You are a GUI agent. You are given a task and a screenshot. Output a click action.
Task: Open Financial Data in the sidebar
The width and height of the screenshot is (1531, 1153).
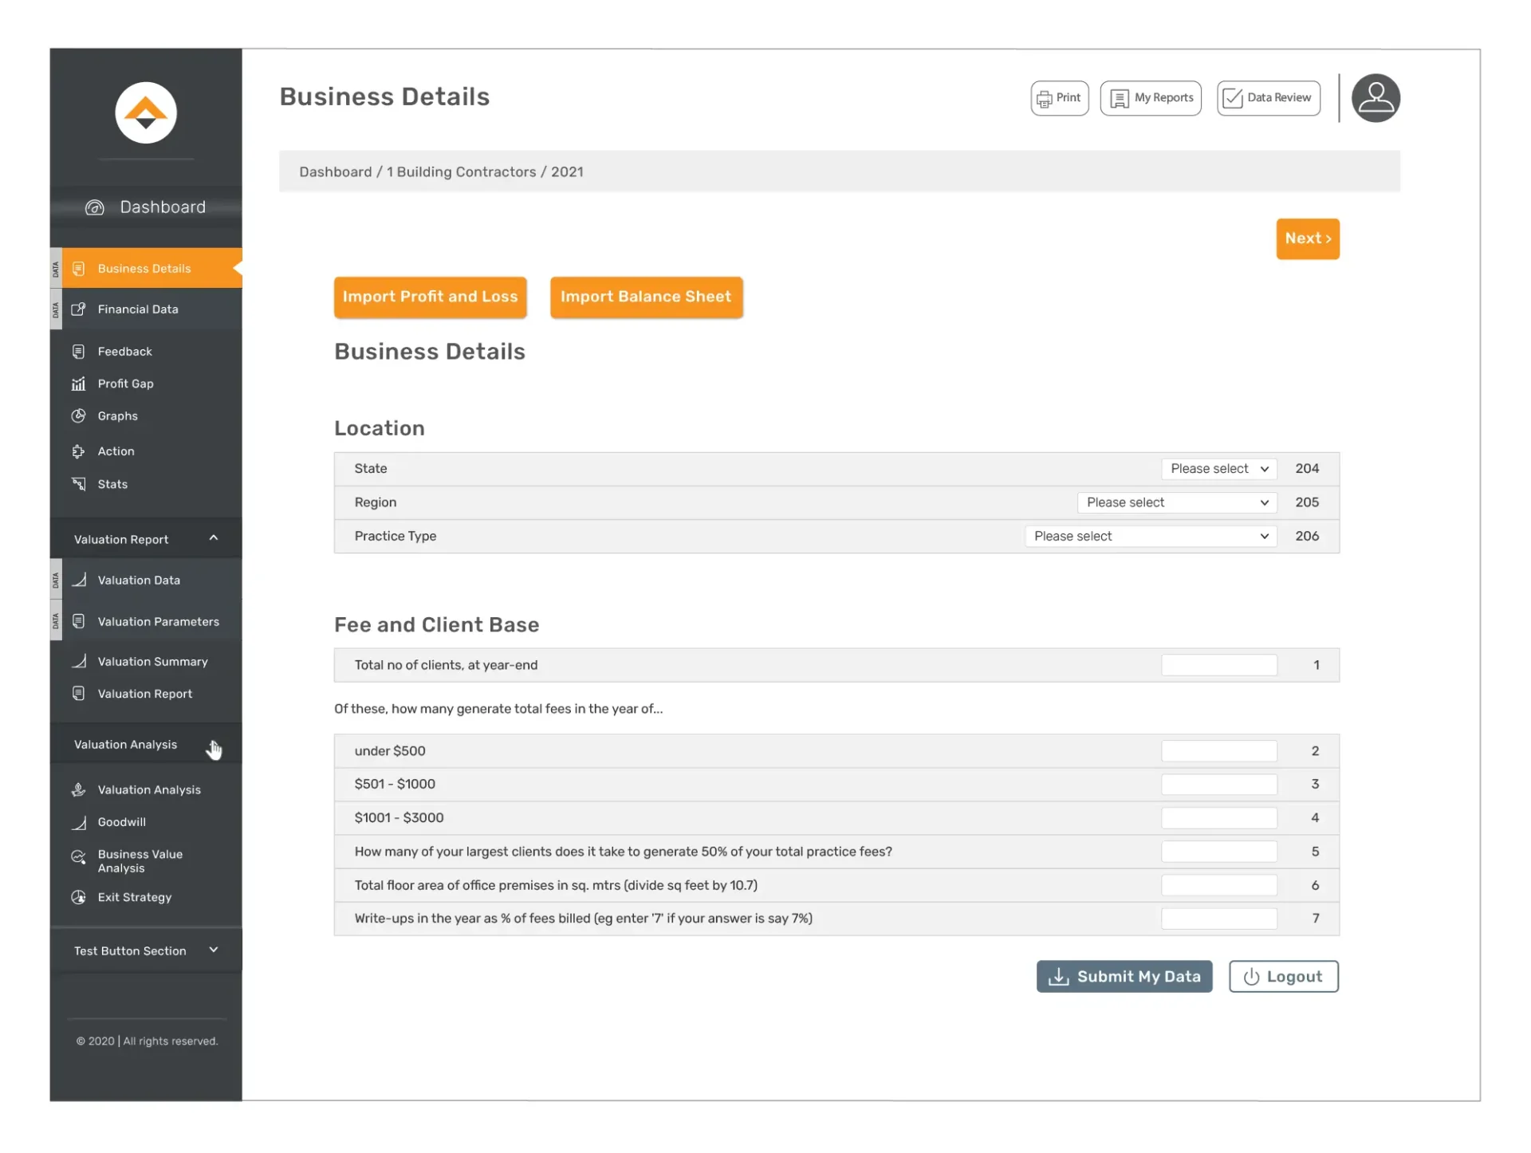click(138, 309)
